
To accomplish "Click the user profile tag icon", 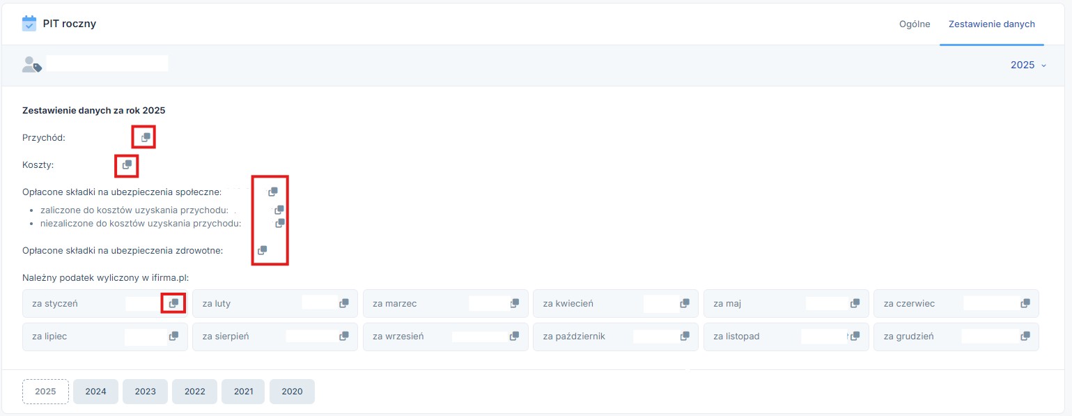I will click(x=32, y=65).
